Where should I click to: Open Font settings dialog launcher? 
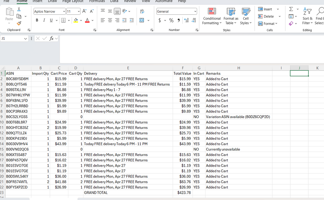pos(94,30)
